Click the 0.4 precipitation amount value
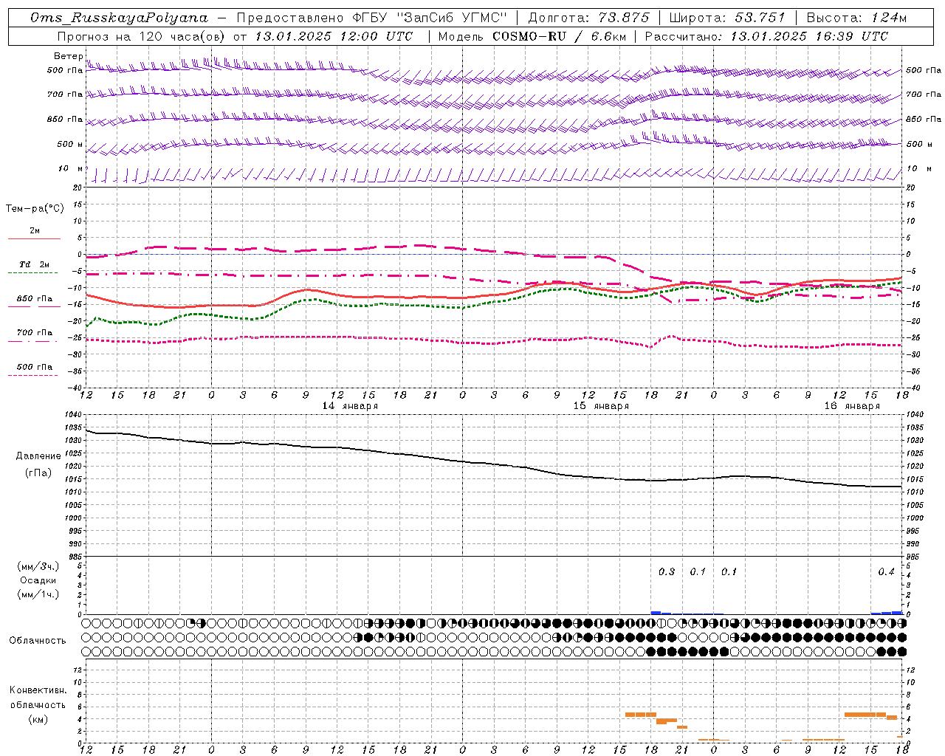 click(x=886, y=572)
